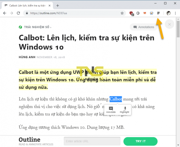Maximize the Chrome window
Viewport: 180px width, 147px height.
(165, 3)
